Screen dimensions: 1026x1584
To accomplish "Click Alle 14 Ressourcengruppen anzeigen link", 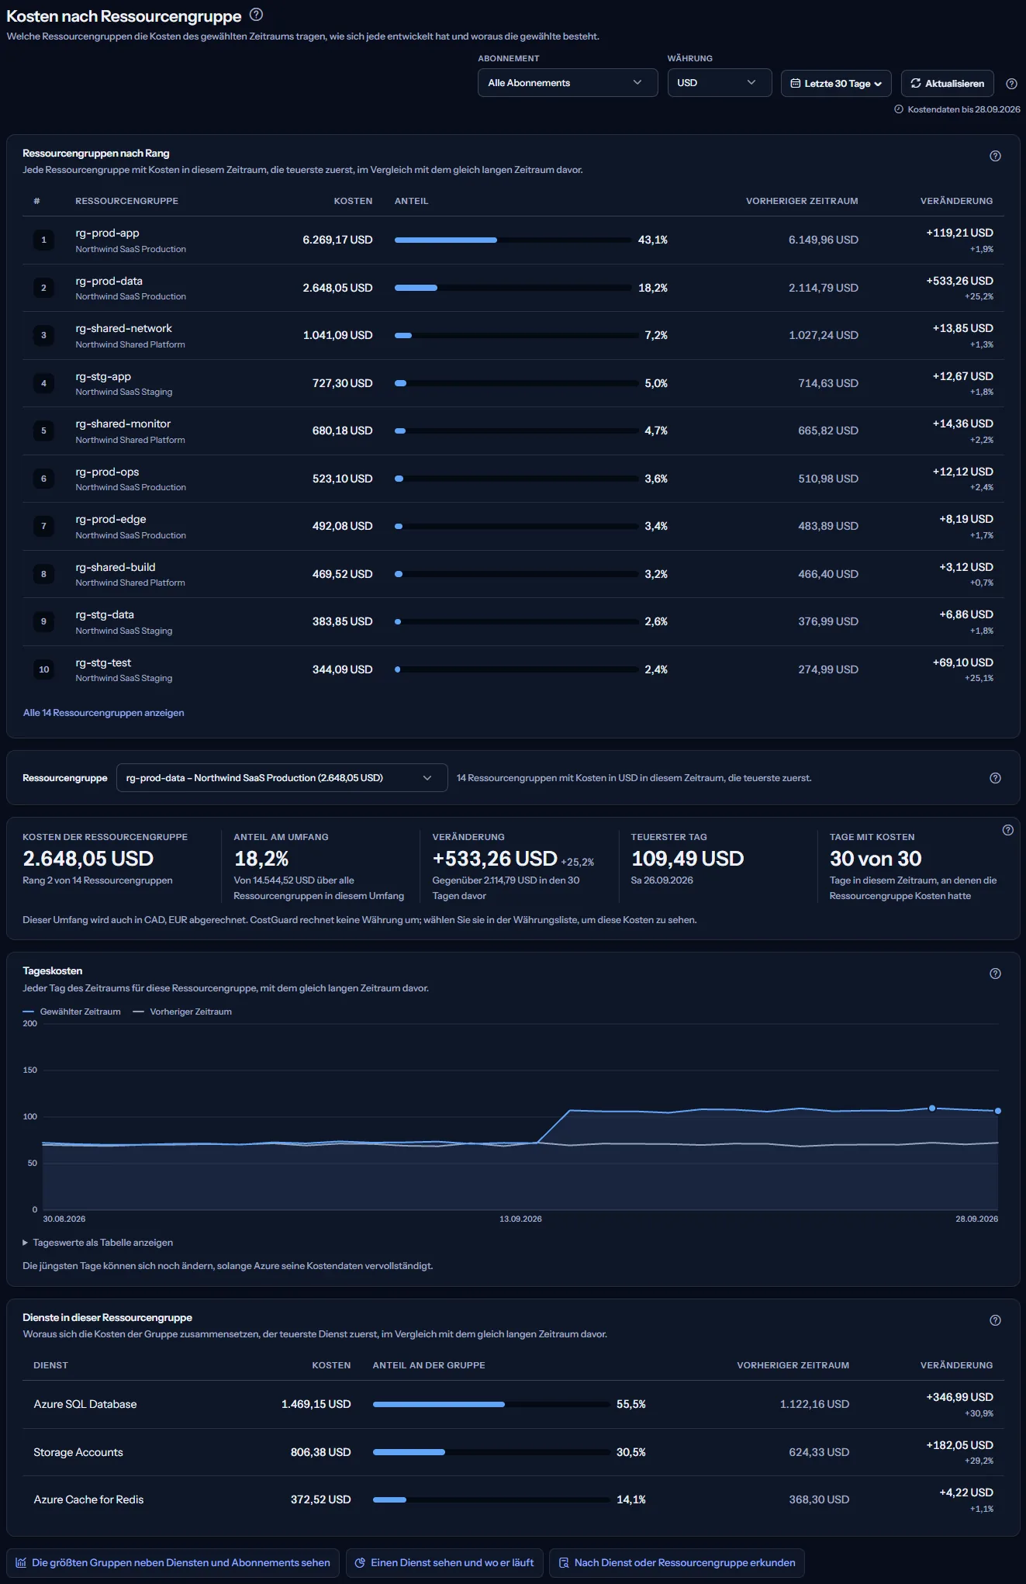I will [103, 713].
